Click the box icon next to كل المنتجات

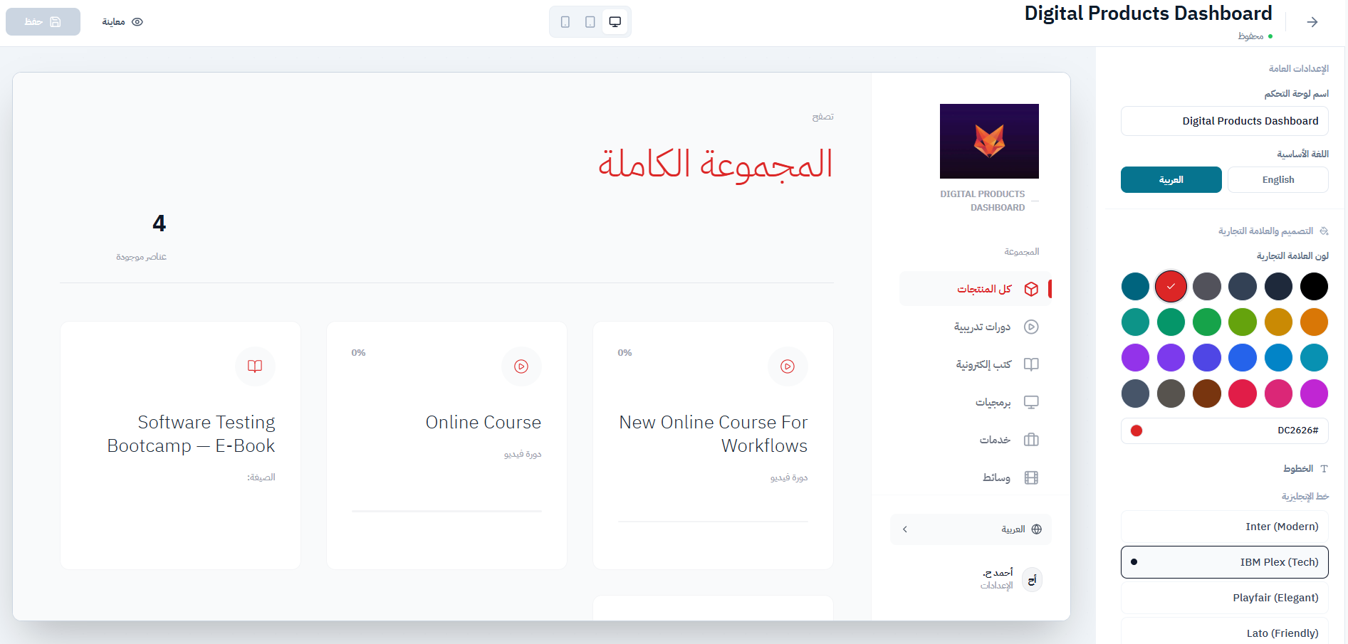tap(1031, 289)
